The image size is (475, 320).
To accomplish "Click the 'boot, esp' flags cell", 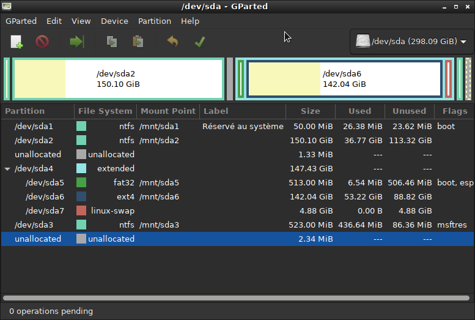I will [455, 182].
